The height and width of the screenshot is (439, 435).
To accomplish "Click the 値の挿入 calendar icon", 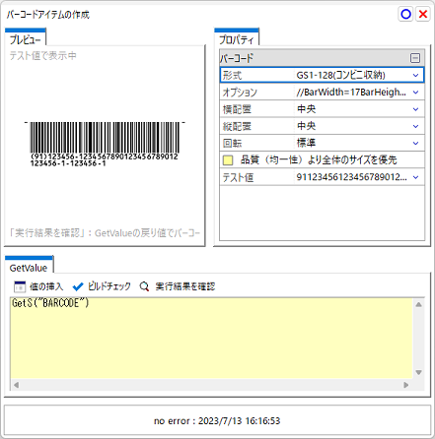I will 20,286.
